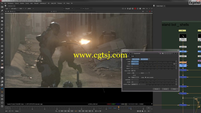Open the rgba.alpha channel dropdown

15,9
